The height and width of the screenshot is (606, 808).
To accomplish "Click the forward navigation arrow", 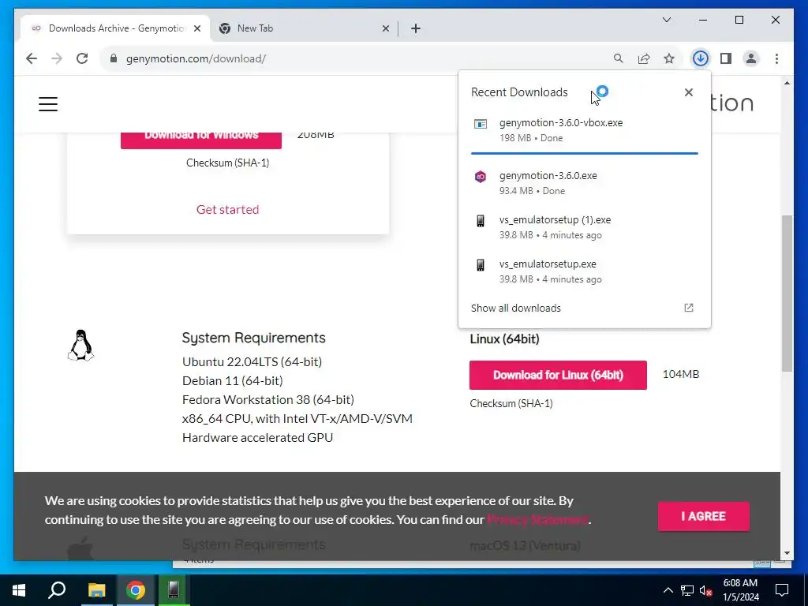I will coord(57,58).
